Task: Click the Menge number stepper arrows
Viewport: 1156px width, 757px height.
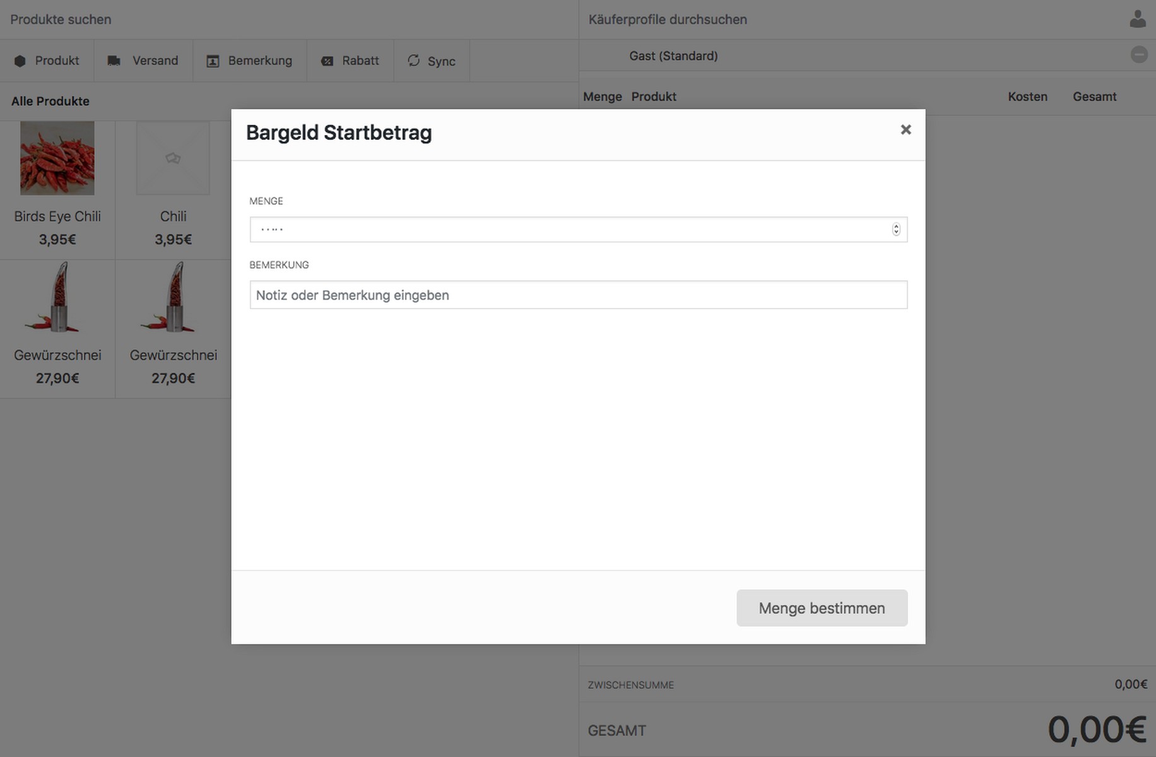Action: coord(895,230)
